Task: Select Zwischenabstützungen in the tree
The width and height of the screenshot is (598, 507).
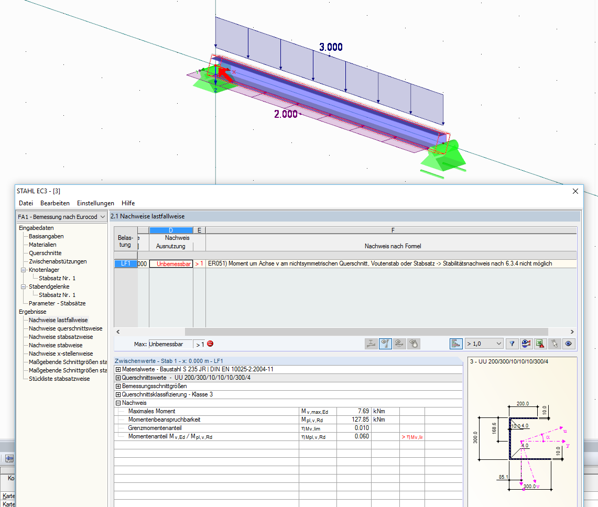Action: (58, 261)
